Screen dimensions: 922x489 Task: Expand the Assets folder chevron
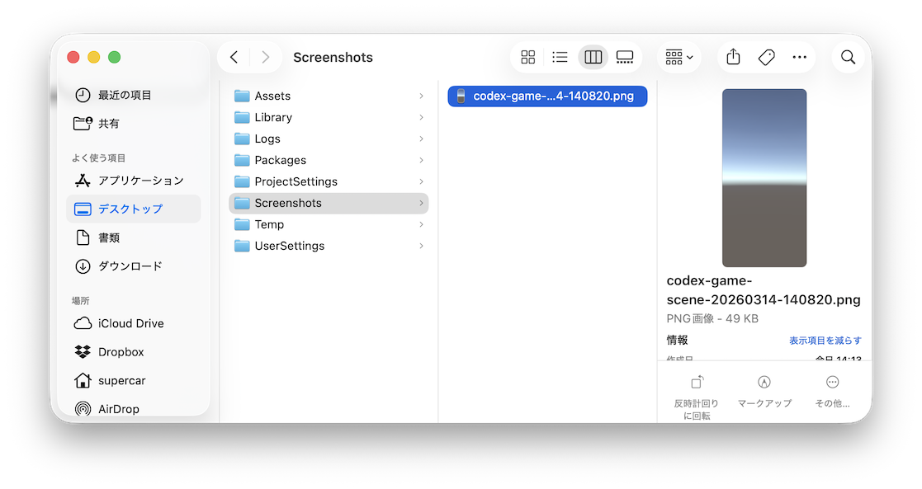click(x=421, y=96)
